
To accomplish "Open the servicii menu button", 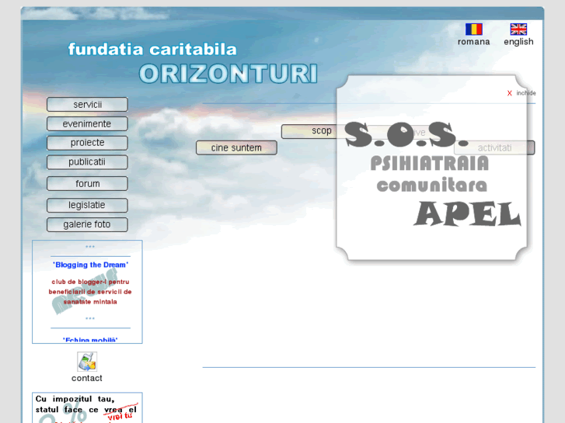I will coord(87,105).
